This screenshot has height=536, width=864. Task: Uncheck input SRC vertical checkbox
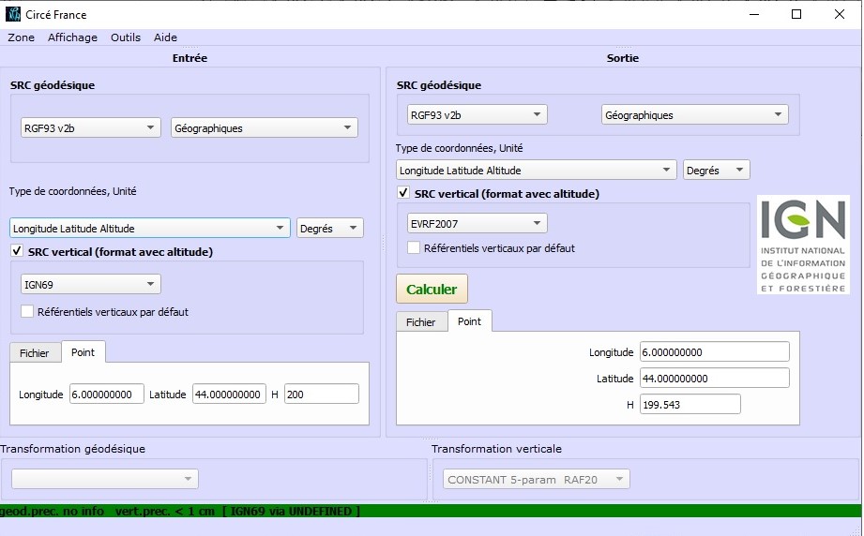[x=17, y=251]
